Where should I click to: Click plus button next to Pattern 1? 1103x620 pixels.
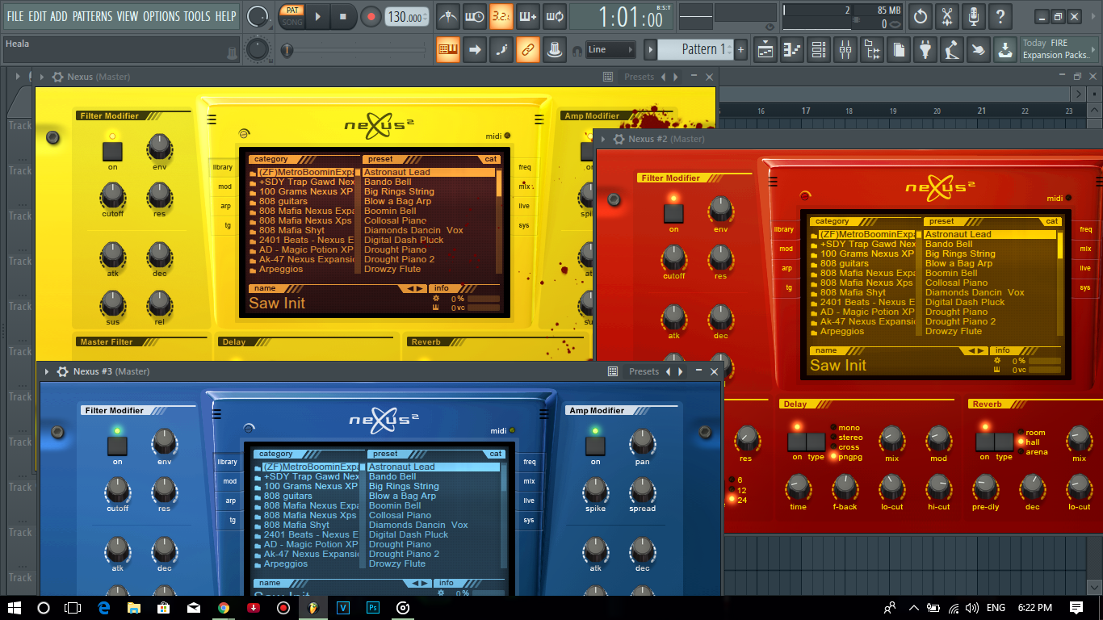(x=740, y=49)
